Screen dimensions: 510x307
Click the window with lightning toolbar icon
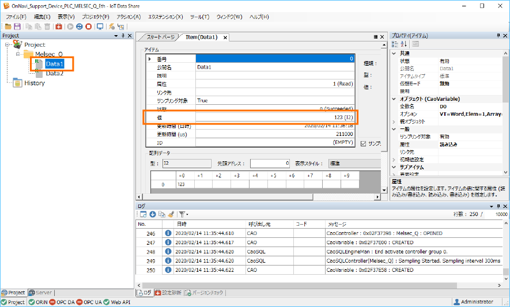click(121, 26)
